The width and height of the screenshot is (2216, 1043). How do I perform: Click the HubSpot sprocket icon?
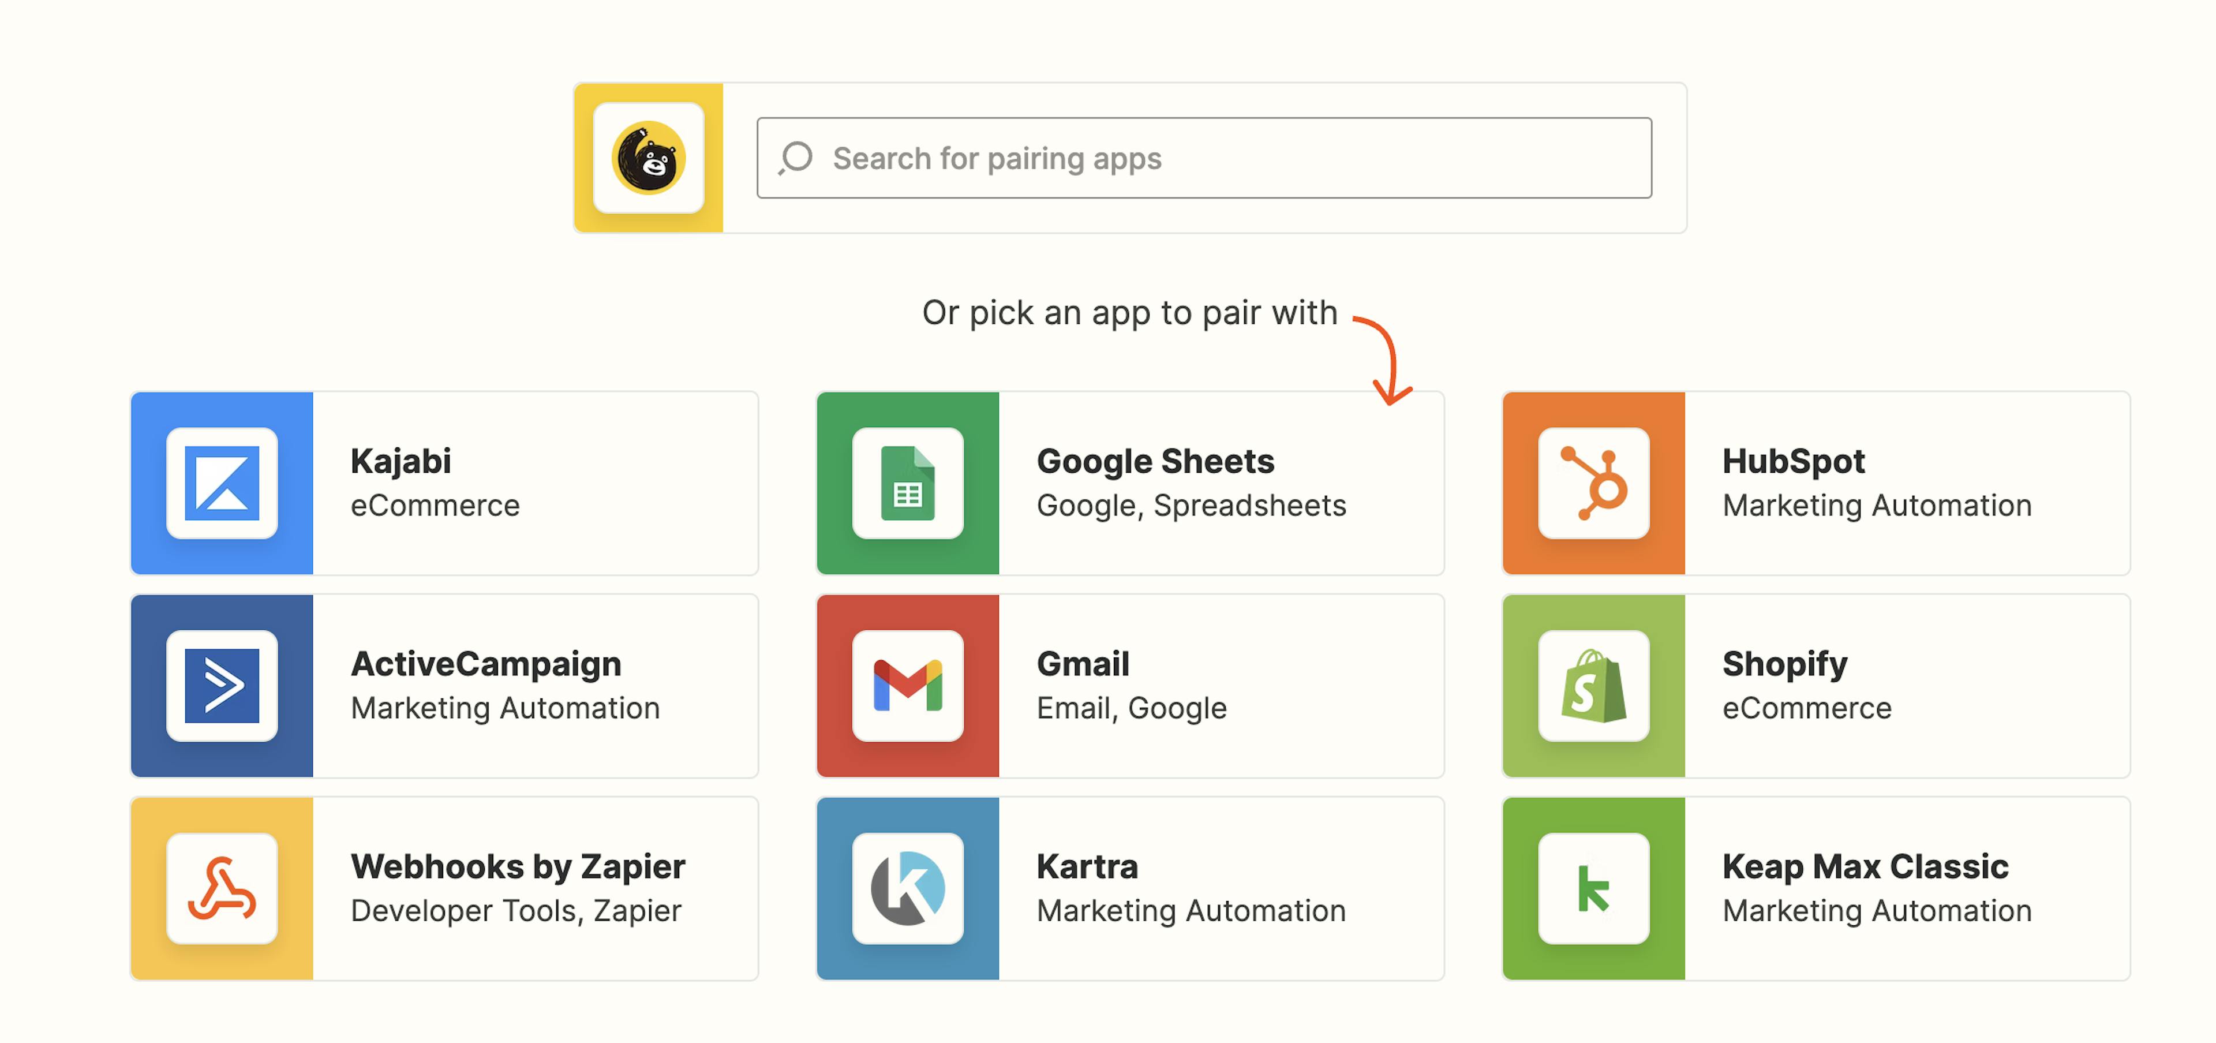(x=1594, y=484)
